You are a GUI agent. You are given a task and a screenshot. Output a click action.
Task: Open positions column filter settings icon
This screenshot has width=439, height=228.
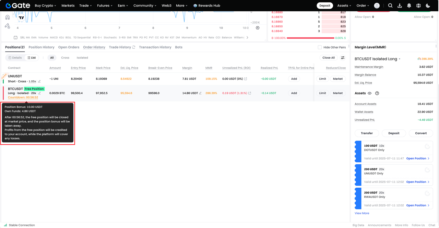click(343, 58)
